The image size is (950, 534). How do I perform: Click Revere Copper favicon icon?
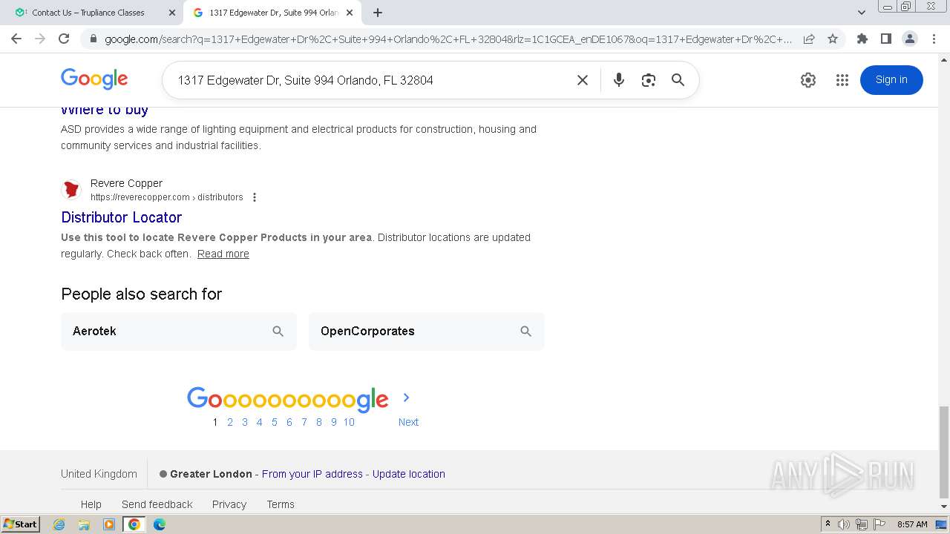[x=71, y=190]
